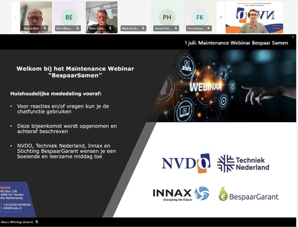The height and width of the screenshot is (227, 298).
Task: Click the '3990 DC Houten' address line
Action: 12,195
